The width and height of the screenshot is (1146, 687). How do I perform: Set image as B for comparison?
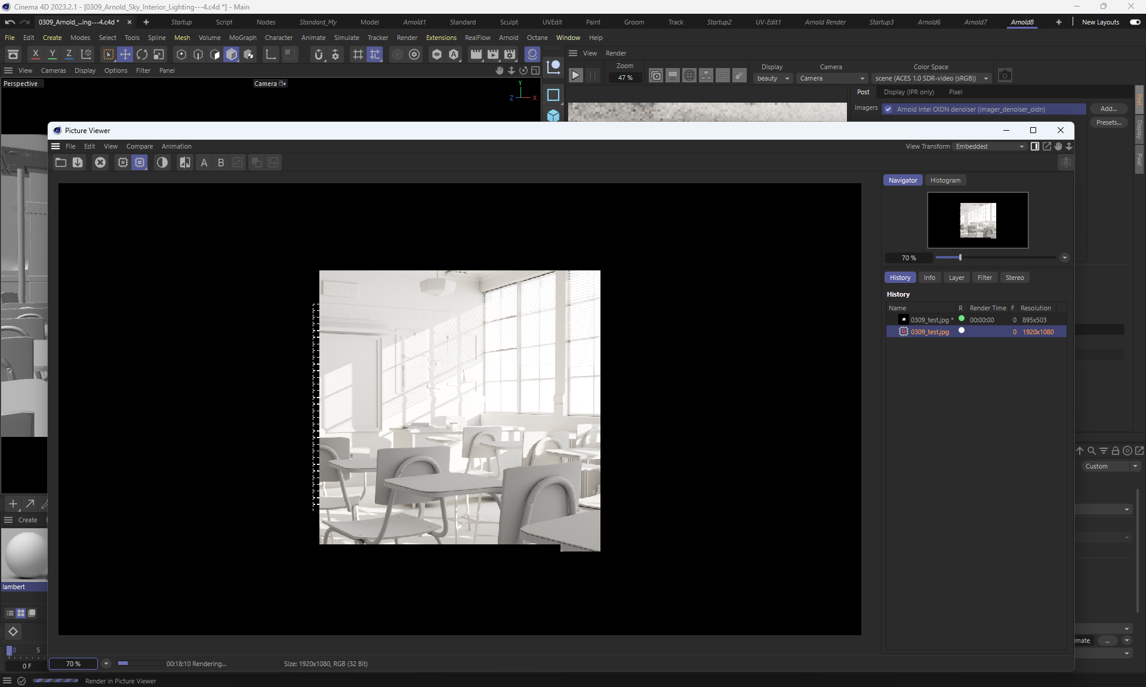point(221,162)
